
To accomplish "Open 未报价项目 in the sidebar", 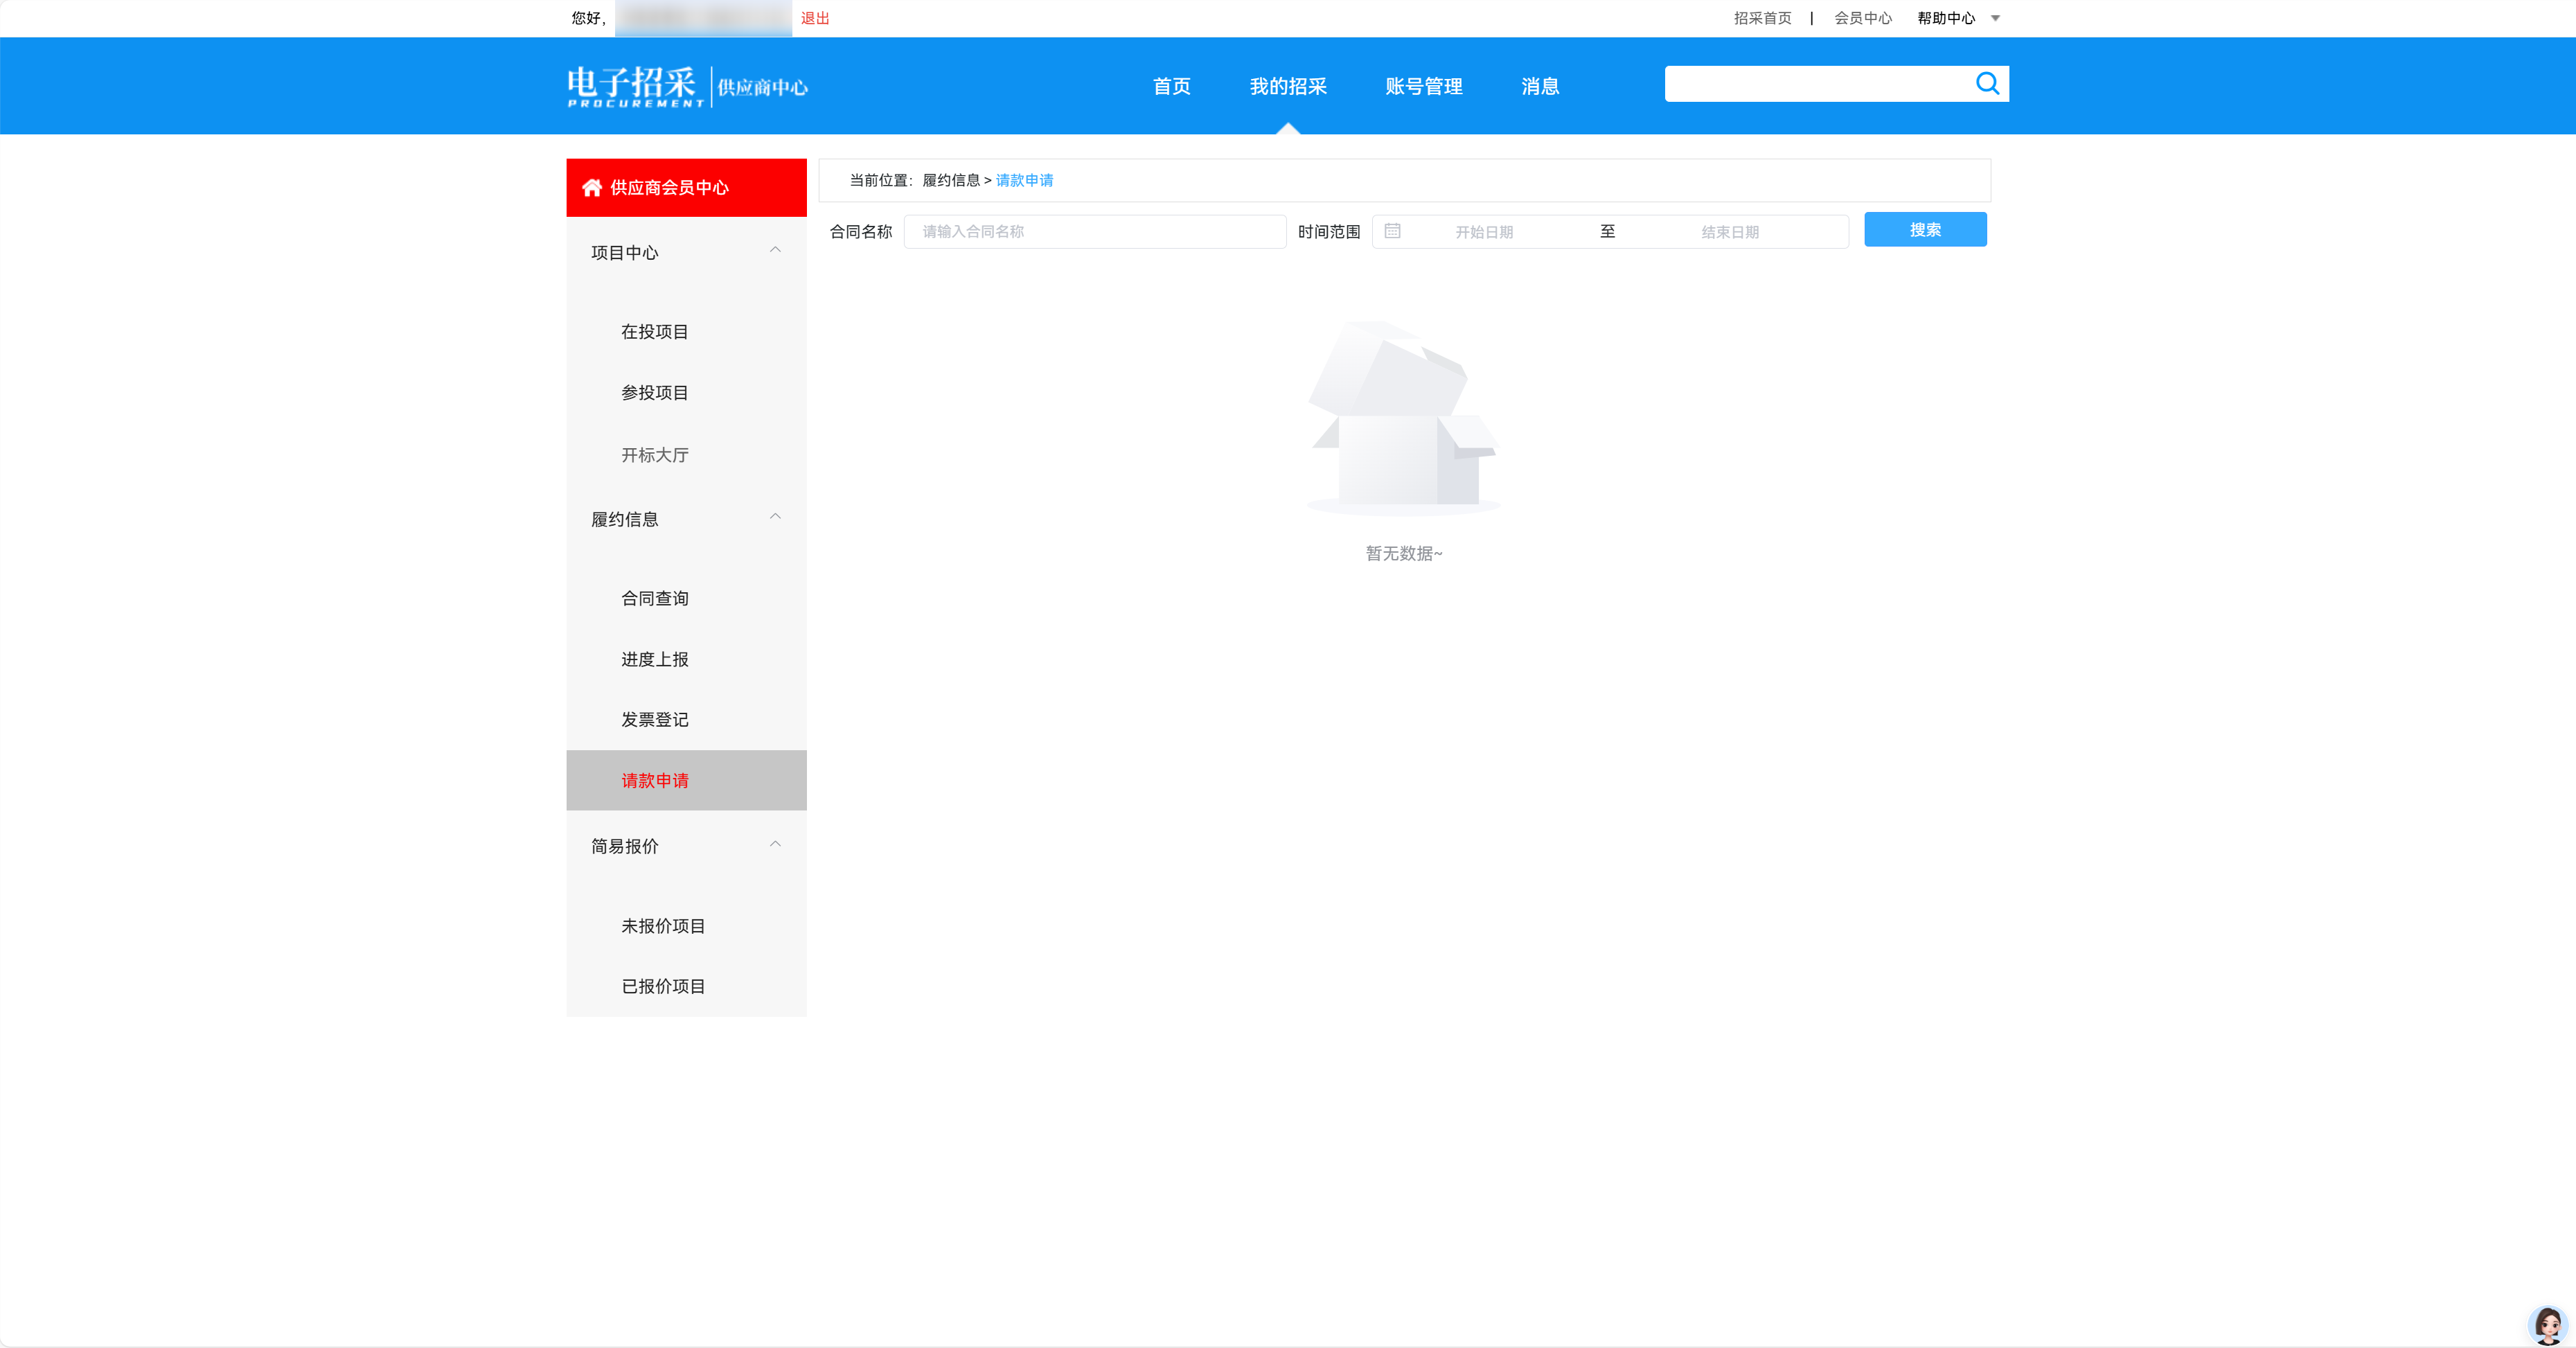I will pos(663,926).
